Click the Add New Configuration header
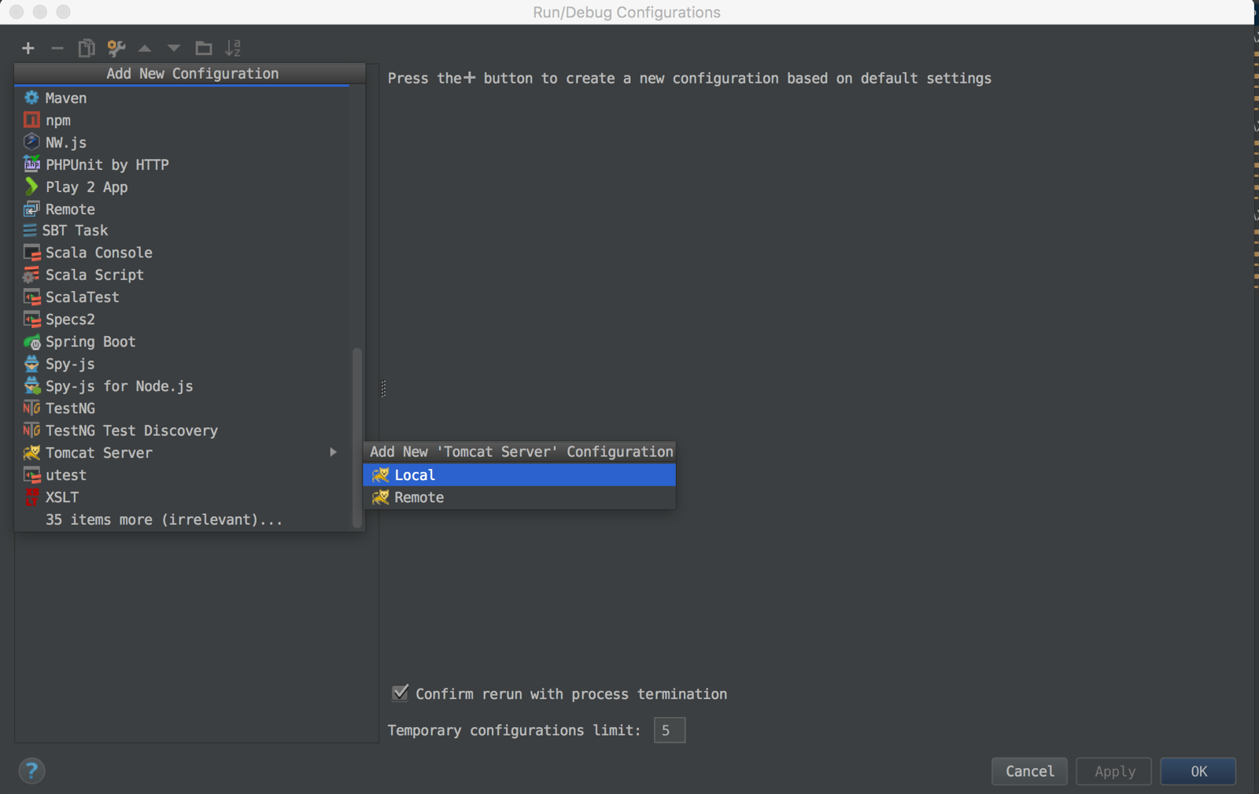 (190, 73)
